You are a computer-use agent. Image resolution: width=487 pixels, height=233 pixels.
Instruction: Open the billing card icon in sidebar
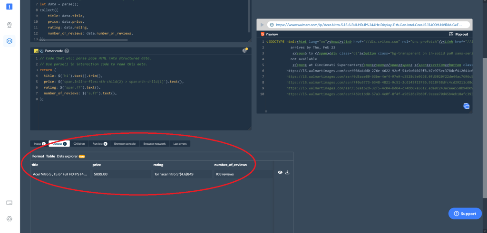point(10,203)
